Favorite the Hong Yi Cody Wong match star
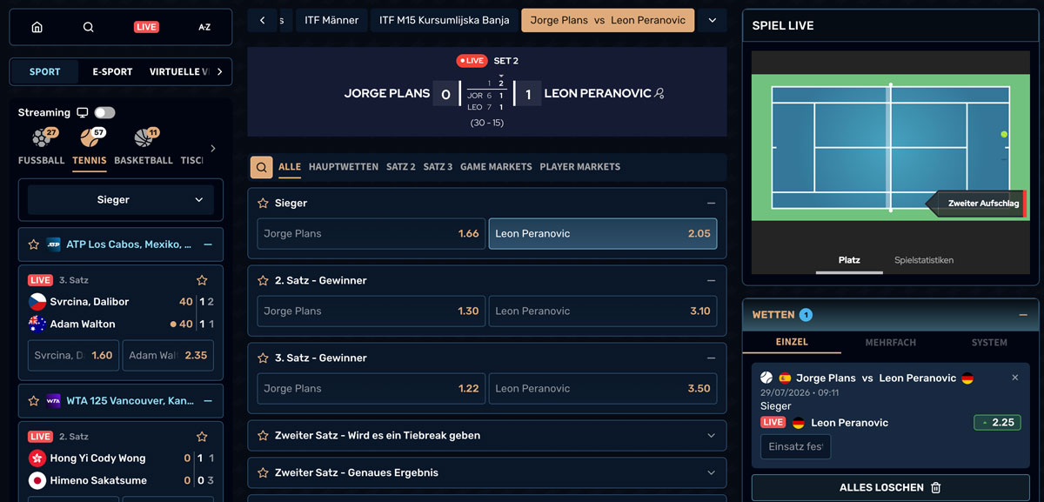Image resolution: width=1044 pixels, height=502 pixels. point(202,437)
